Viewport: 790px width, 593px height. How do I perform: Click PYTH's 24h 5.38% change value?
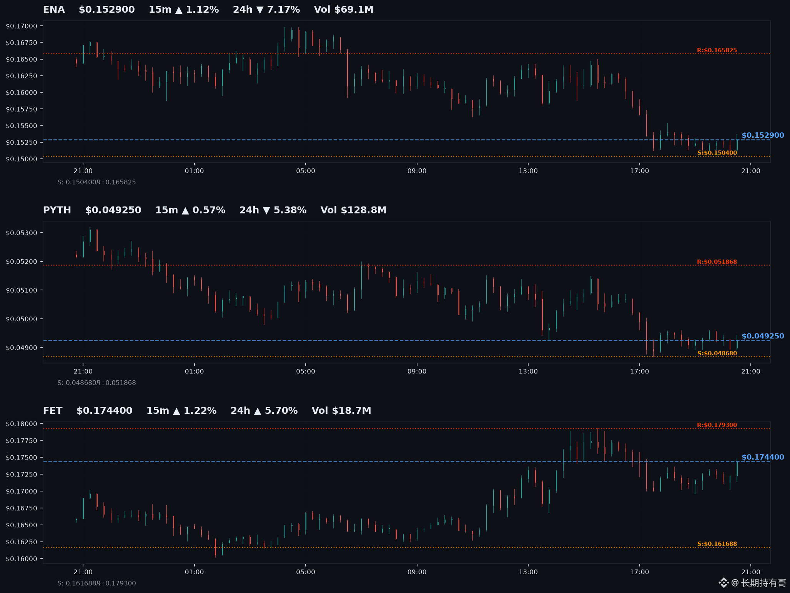pos(273,210)
